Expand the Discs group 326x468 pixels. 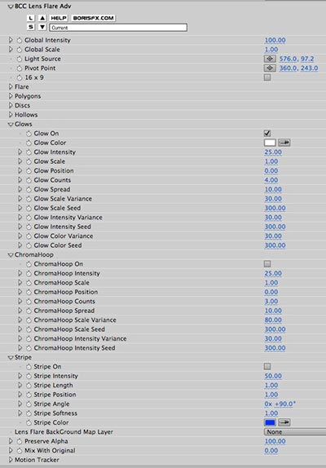[11, 105]
